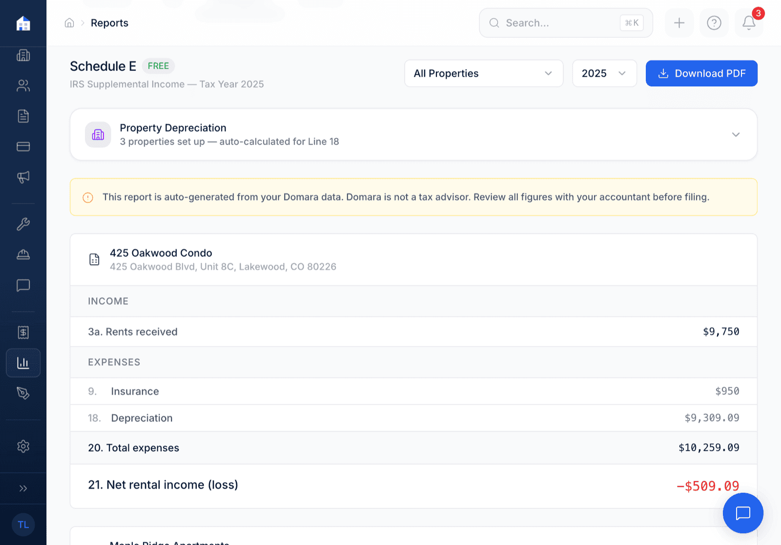Select the Reports chart icon in sidebar
The width and height of the screenshot is (781, 545).
23,363
